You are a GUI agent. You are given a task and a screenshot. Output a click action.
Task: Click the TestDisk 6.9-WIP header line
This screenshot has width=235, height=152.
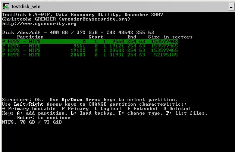click(x=82, y=15)
